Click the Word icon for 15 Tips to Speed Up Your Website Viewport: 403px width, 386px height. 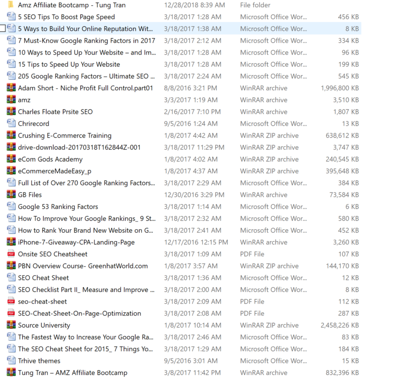11,64
